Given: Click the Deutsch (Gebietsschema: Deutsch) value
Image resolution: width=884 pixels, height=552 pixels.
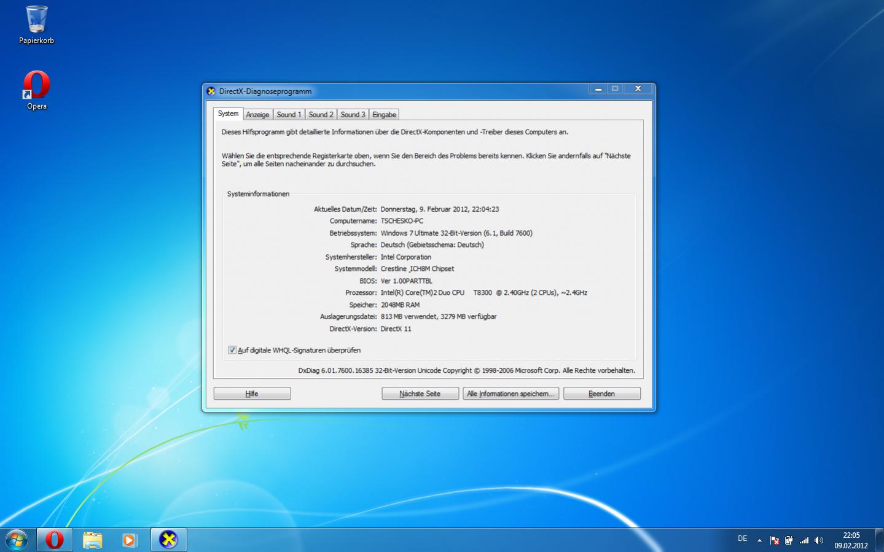Looking at the screenshot, I should [x=432, y=245].
